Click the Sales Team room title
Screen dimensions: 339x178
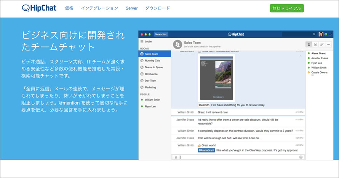click(192, 43)
